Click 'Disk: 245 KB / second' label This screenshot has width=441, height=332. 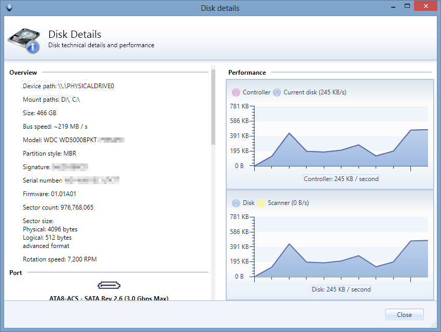point(341,289)
